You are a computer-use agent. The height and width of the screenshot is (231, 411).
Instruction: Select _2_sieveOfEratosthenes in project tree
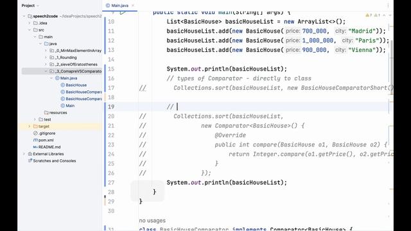tap(76, 64)
